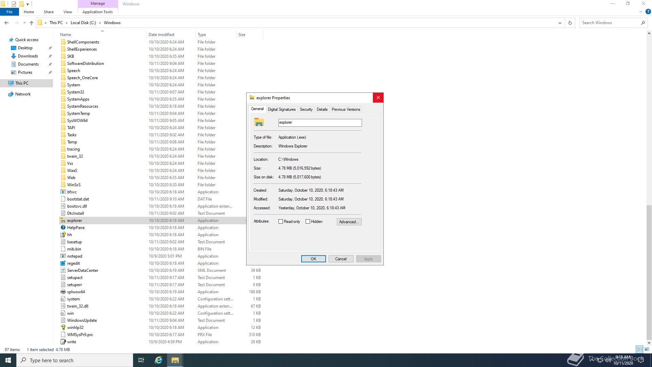Expand the chevron after This PC in path
652x367 pixels.
point(67,23)
